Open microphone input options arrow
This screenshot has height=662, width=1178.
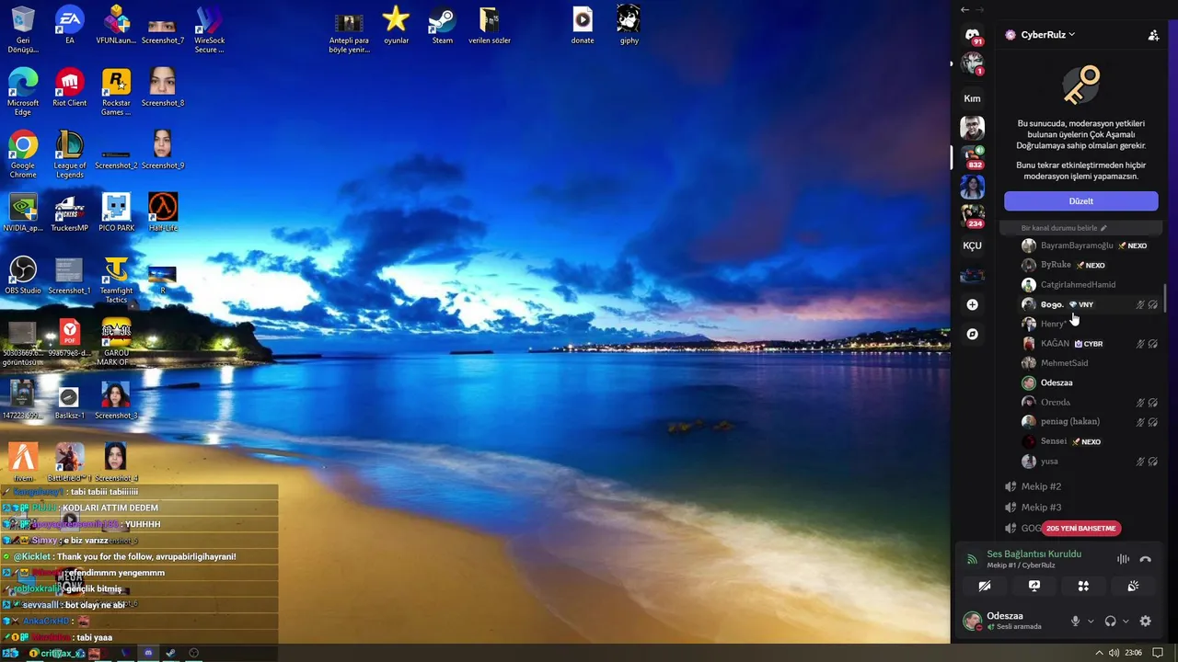point(1091,622)
